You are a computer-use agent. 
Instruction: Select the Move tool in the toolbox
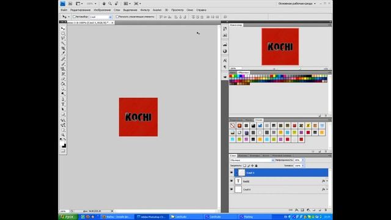(x=63, y=29)
